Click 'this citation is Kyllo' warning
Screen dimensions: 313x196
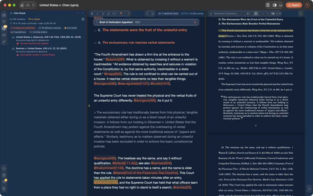(x=38, y=55)
